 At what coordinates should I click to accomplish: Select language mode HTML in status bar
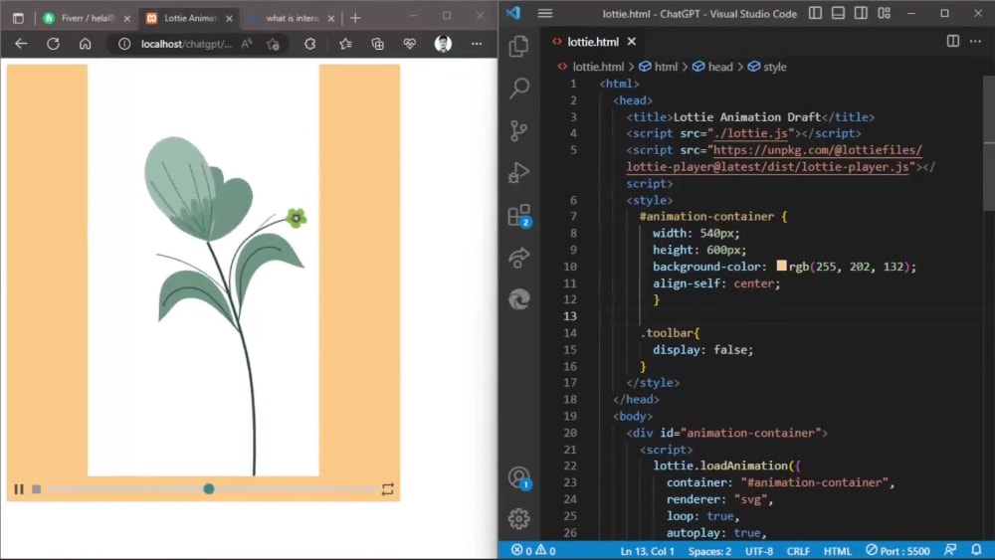[x=837, y=551]
